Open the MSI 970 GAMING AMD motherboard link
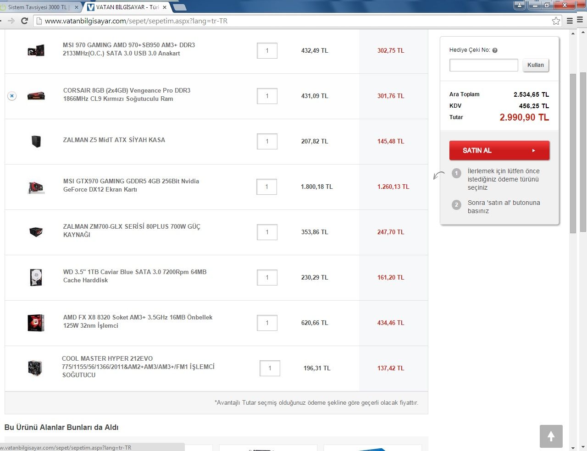This screenshot has width=587, height=451. pos(129,49)
